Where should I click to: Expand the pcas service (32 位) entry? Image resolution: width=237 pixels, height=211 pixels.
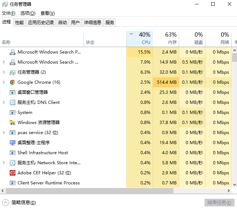tap(4, 133)
